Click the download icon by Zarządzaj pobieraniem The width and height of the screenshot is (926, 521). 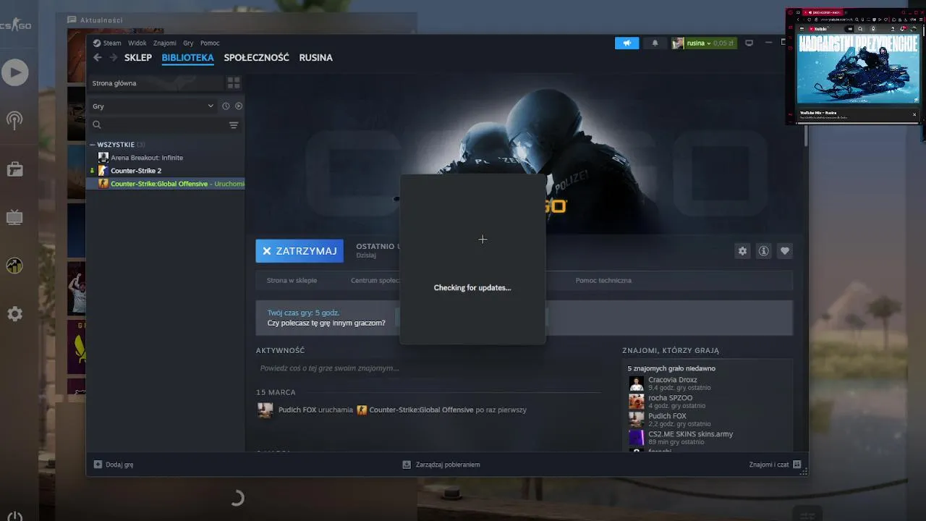pos(407,465)
